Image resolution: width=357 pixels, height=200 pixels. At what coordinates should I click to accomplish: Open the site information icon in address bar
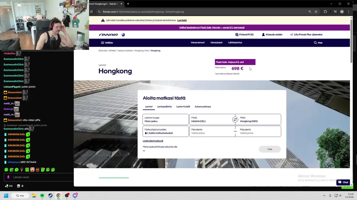(x=99, y=12)
